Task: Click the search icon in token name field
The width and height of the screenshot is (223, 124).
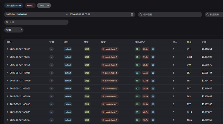Action: point(141,15)
